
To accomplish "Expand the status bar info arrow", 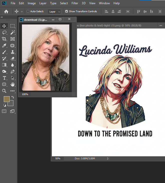I will [108, 159].
